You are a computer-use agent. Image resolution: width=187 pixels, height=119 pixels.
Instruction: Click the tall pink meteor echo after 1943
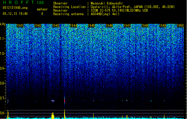65,100
